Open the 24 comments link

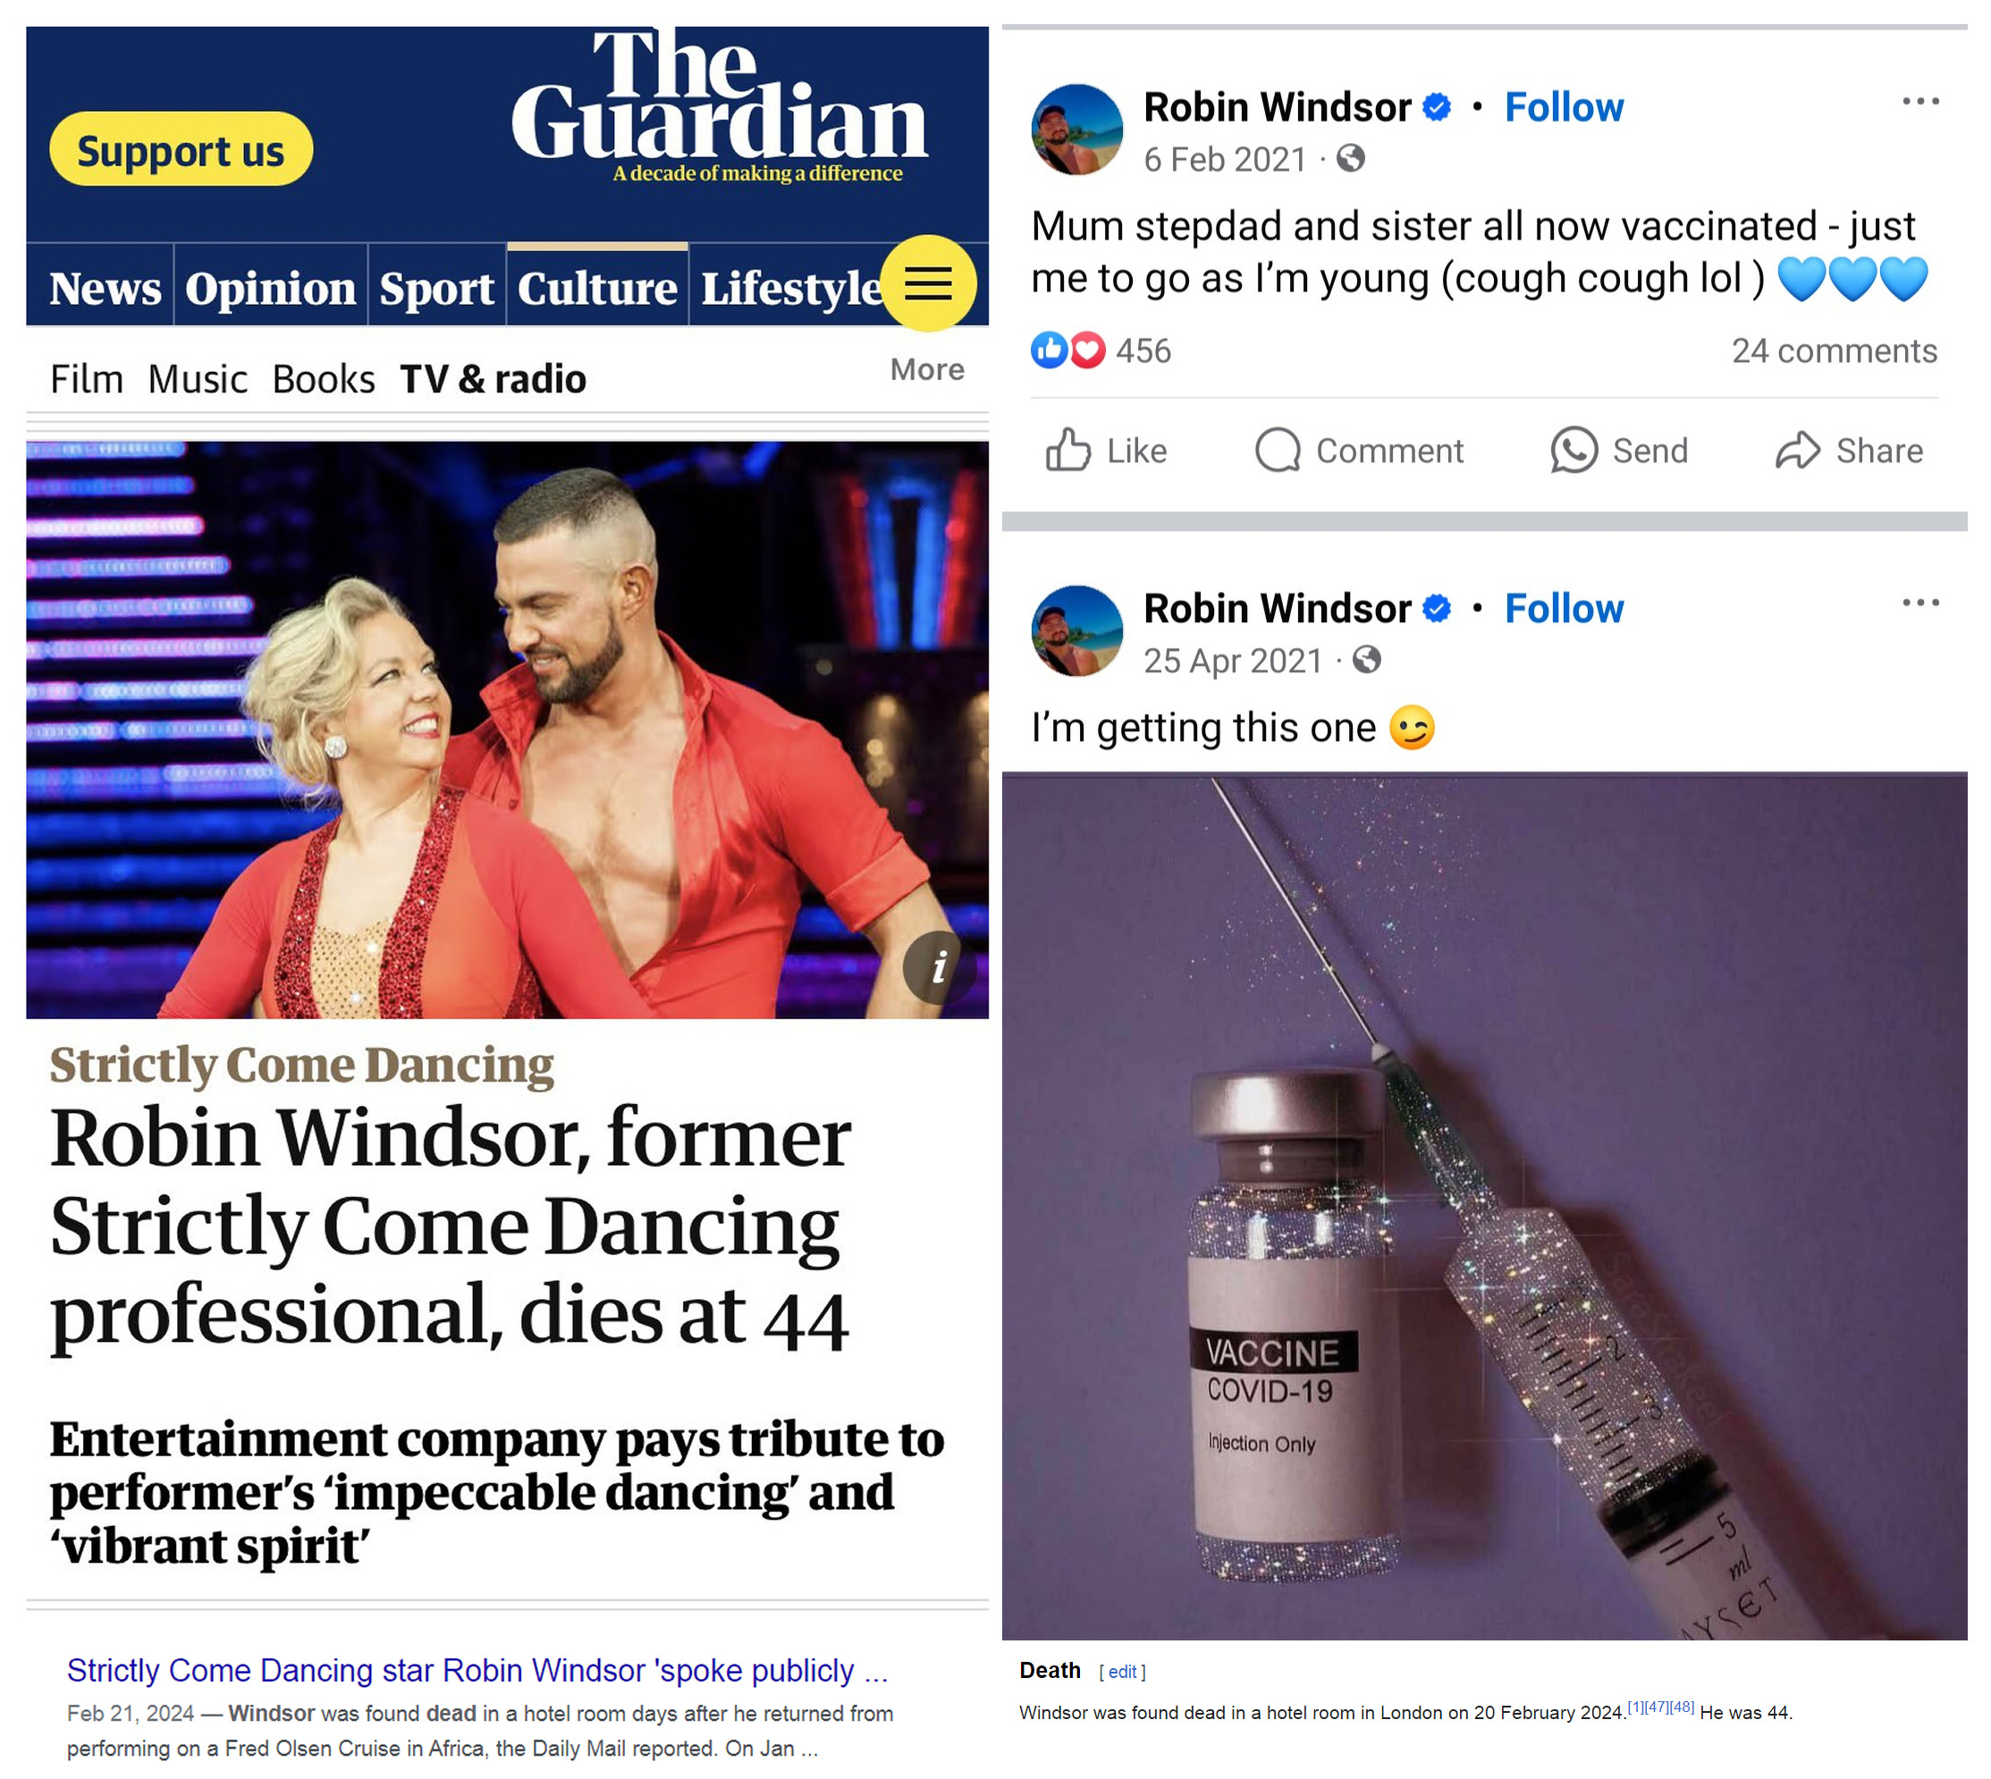tap(1833, 351)
